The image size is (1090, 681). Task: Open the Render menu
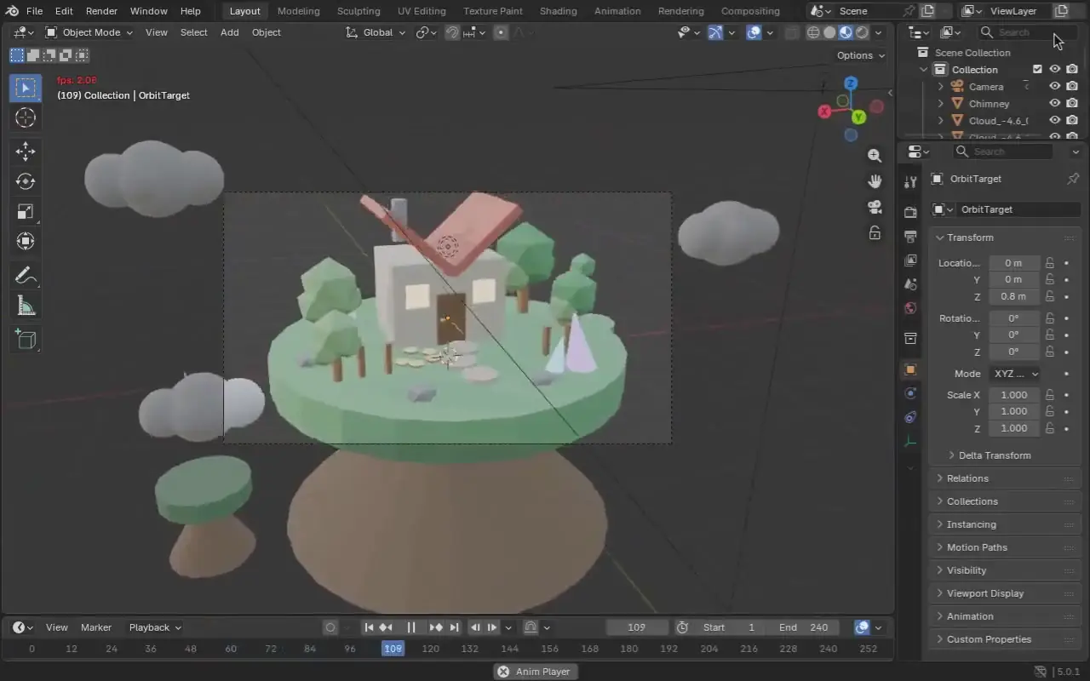(101, 11)
